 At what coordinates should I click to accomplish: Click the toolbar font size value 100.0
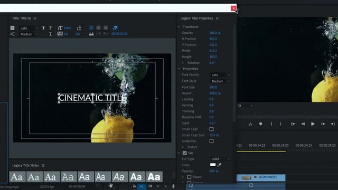click(68, 28)
